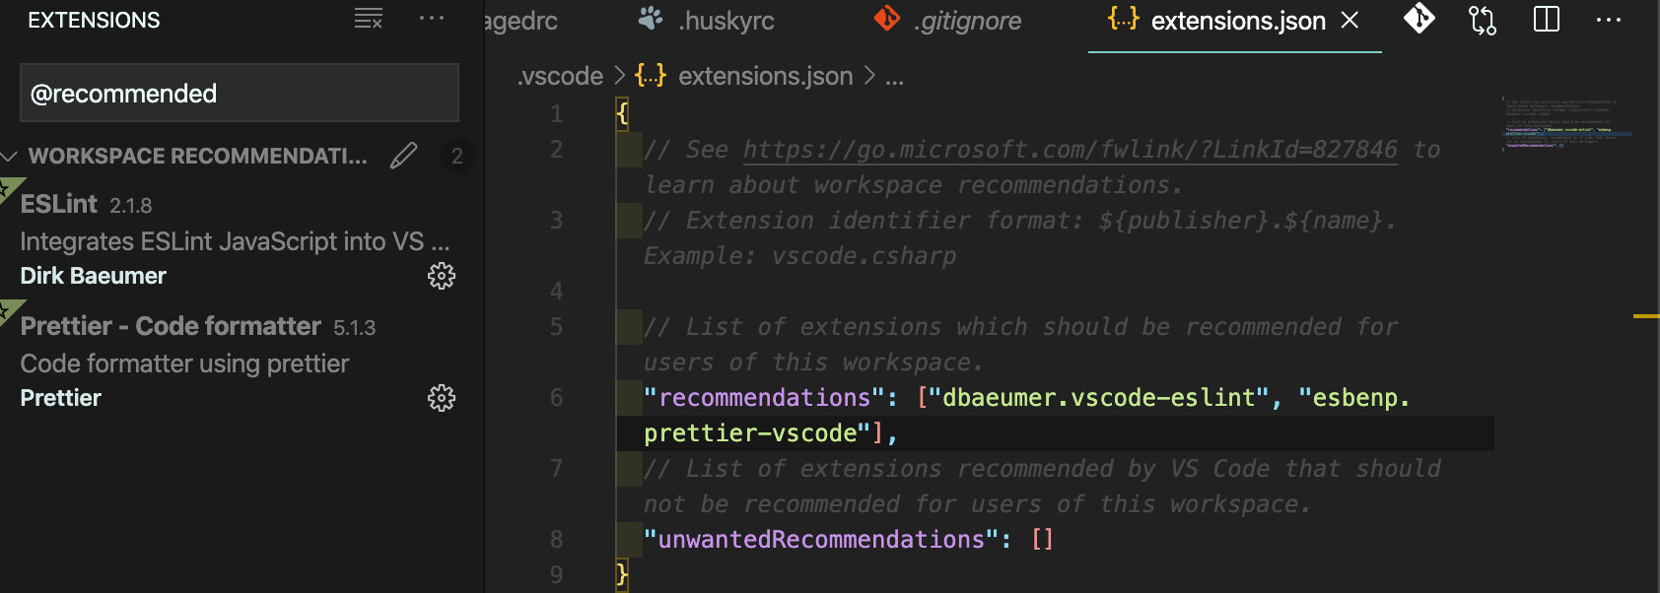1660x593 pixels.
Task: Collapse Workspace Recommendations section
Action: click(10, 157)
